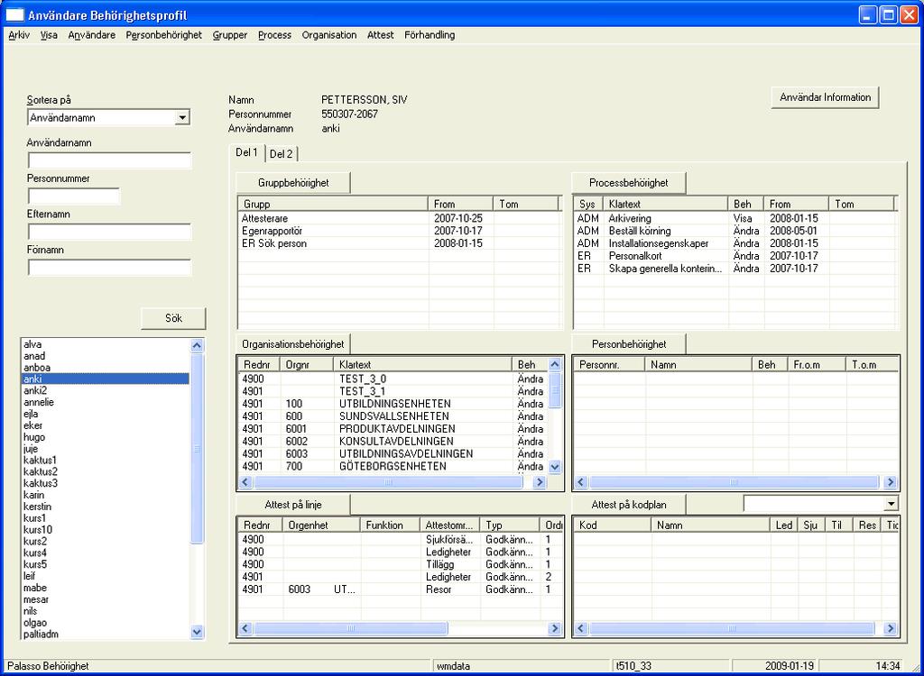
Task: Open the Process menu
Action: [x=274, y=35]
